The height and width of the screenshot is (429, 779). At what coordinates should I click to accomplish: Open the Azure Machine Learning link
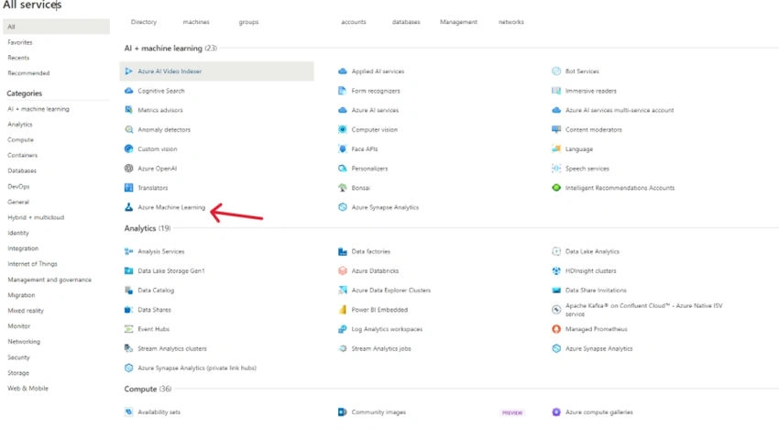click(x=171, y=207)
